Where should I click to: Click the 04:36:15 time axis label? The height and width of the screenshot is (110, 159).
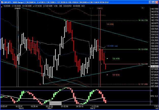click(x=80, y=106)
